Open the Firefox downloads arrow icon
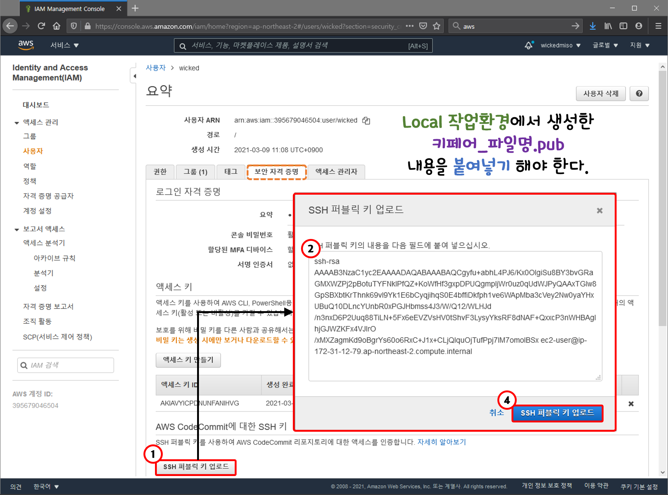This screenshot has width=668, height=495. 592,26
